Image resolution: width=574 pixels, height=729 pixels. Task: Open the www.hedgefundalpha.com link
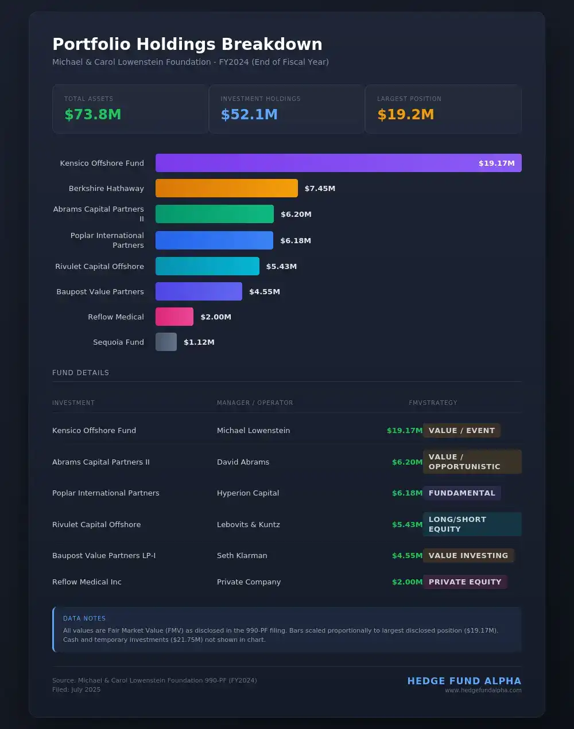(483, 691)
